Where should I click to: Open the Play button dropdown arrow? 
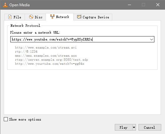pyautogui.click(x=134, y=127)
